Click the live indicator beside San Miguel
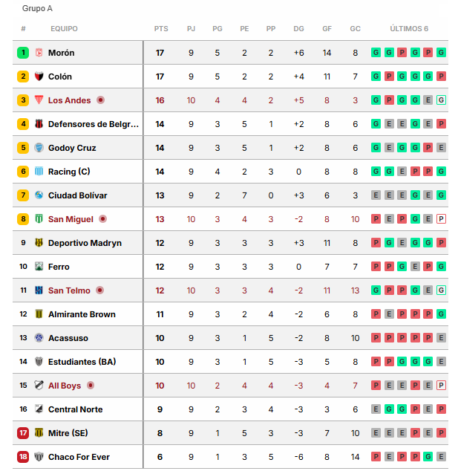The height and width of the screenshot is (474, 458). (x=103, y=219)
